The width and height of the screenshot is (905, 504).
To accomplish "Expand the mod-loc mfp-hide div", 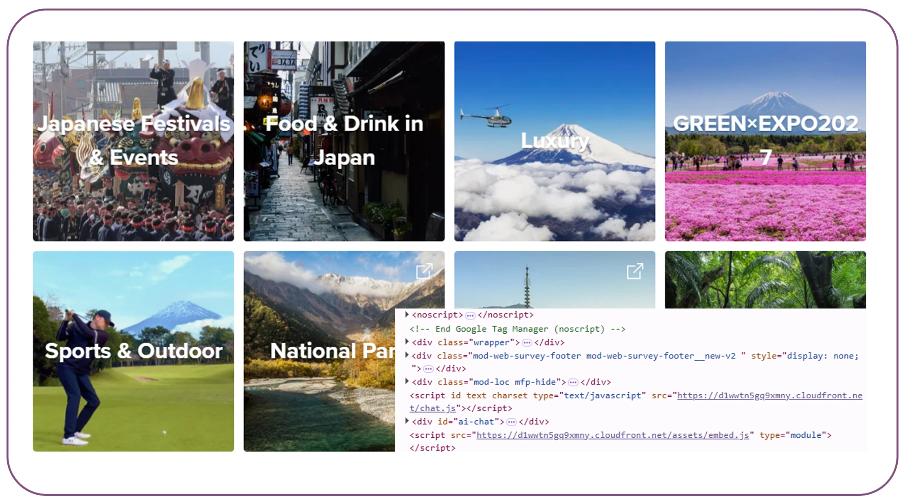I will 406,381.
